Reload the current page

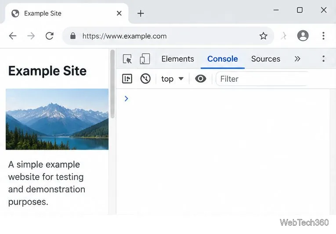tap(50, 36)
